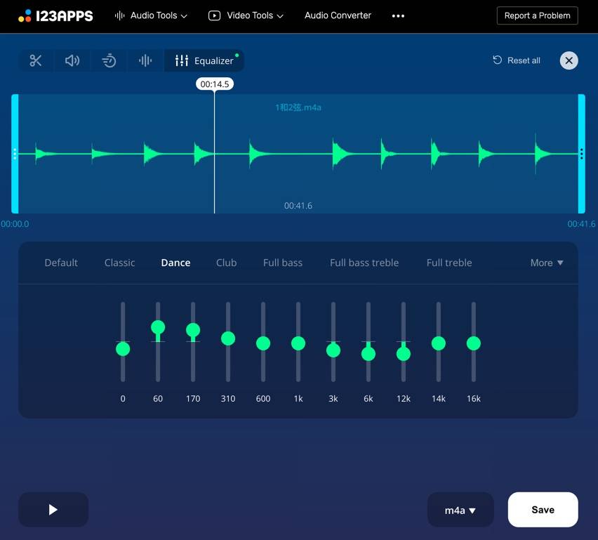Expand the More presets dropdown

547,263
